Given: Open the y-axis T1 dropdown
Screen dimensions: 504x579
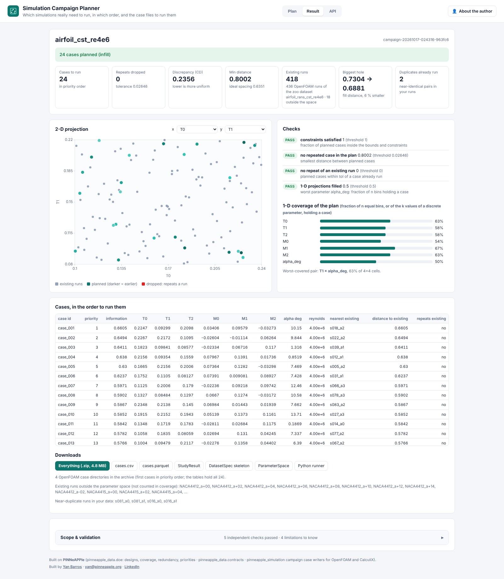Looking at the screenshot, I should 245,129.
